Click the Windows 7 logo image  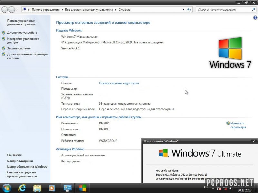(230, 53)
